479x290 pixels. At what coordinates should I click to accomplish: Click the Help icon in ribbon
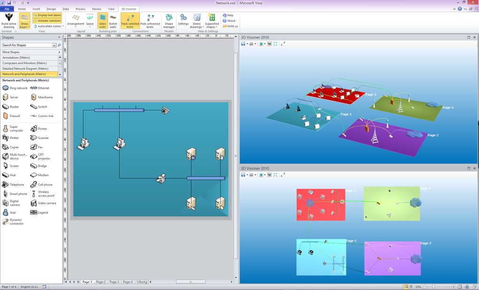pos(228,16)
